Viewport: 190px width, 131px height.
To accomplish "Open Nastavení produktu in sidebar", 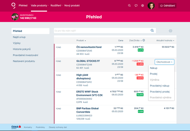I will [24, 61].
